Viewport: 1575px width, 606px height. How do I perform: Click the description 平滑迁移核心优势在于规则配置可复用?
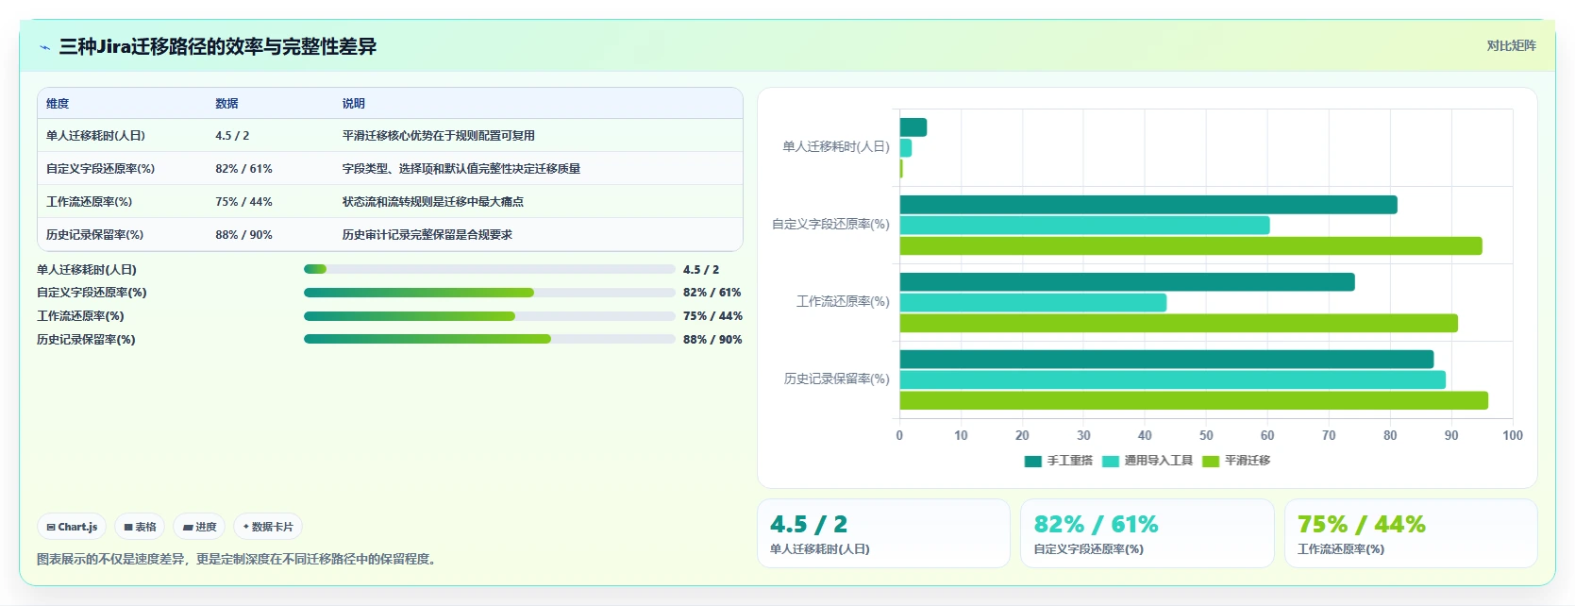pyautogui.click(x=439, y=136)
